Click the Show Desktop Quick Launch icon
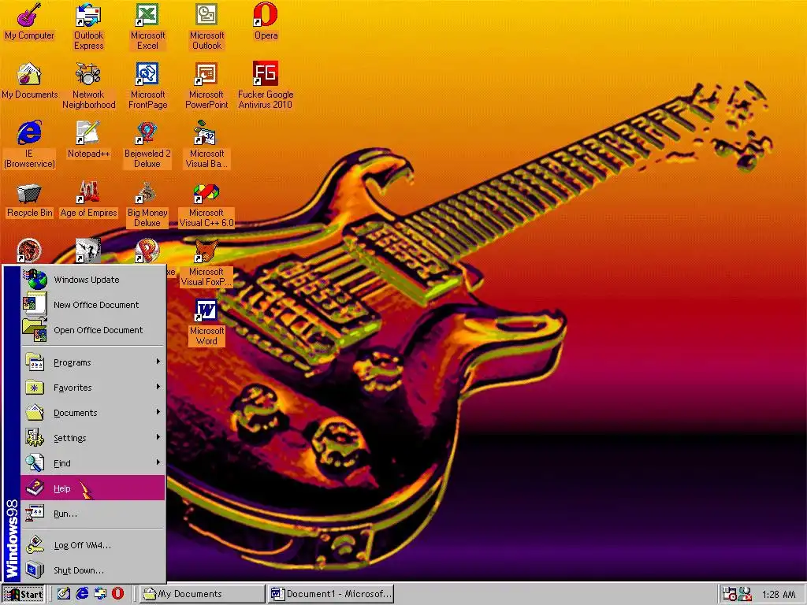Screen dimensions: 807x605 click(64, 593)
